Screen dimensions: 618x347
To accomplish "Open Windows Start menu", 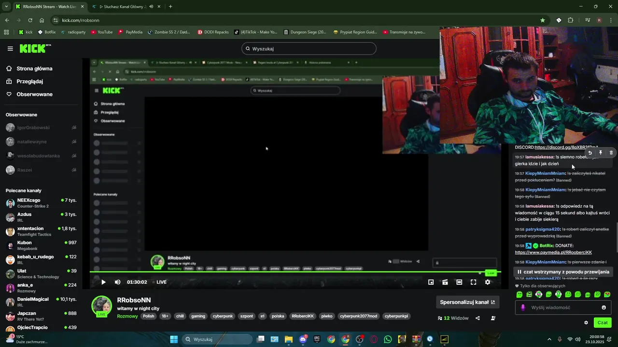I will 174,339.
